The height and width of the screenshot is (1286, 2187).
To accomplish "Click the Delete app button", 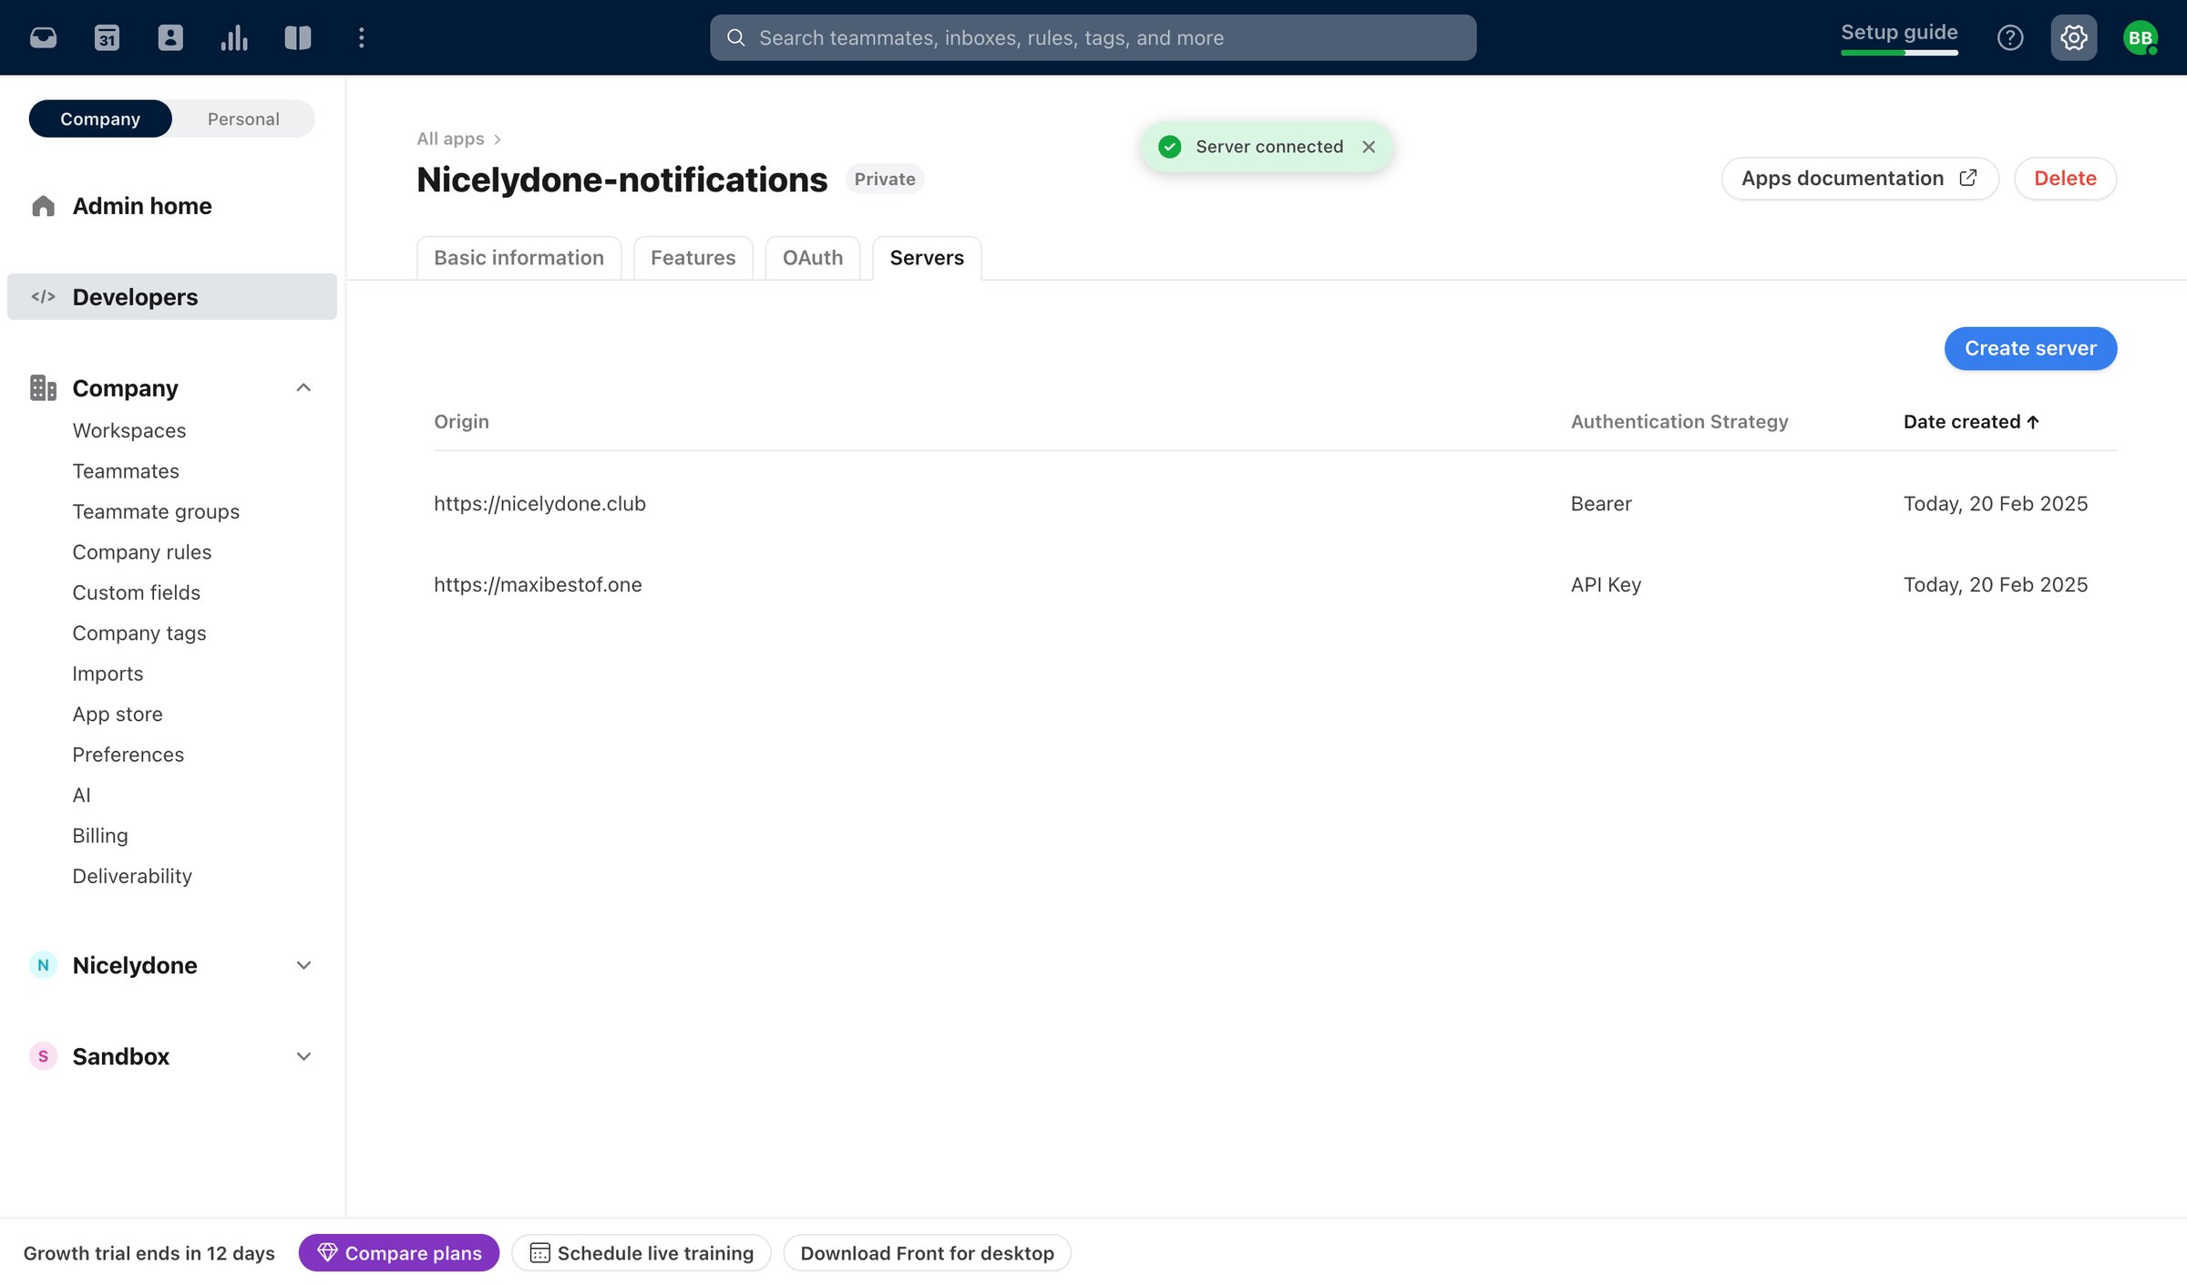I will pos(2065,179).
